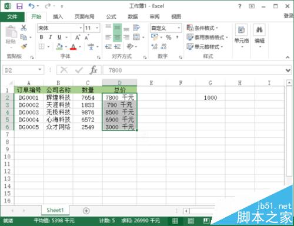Toggle Italic formatting
This screenshot has height=226, width=294.
(50, 37)
